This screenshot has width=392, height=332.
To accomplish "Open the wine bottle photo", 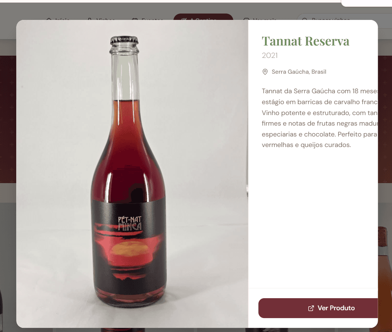I will (132, 174).
